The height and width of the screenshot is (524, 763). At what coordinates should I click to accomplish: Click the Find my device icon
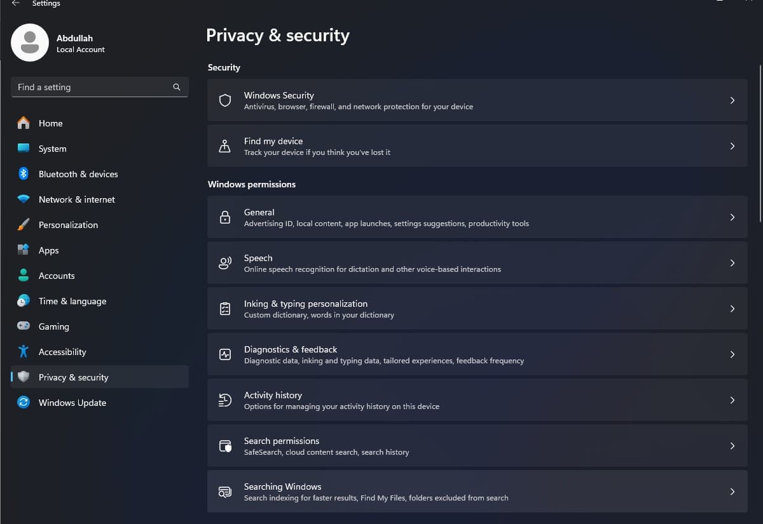[224, 146]
